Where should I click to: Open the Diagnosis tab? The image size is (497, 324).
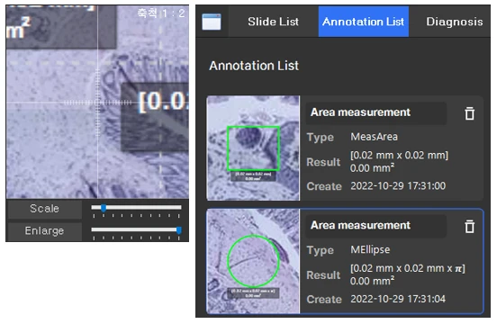[454, 22]
